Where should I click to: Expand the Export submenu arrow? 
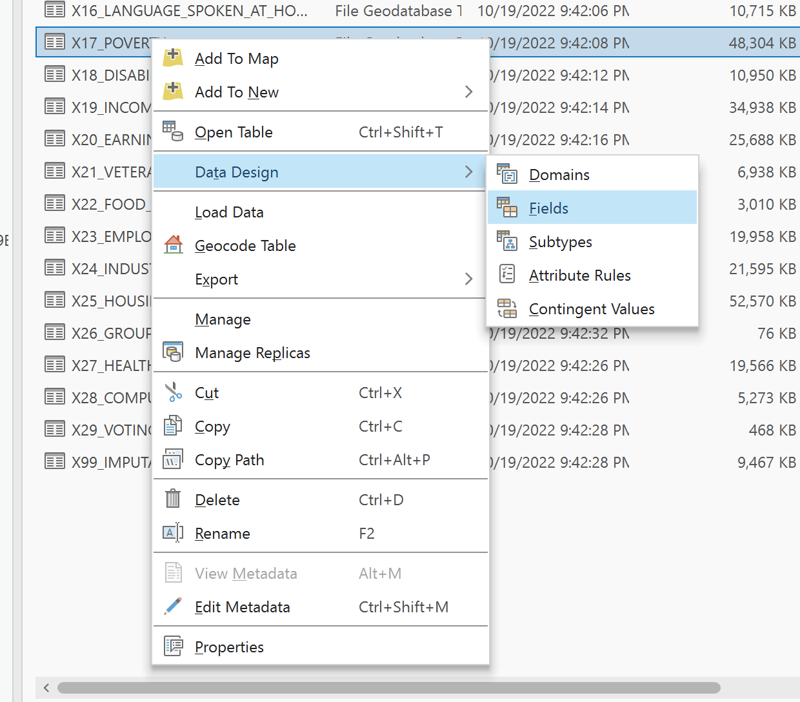(x=468, y=279)
